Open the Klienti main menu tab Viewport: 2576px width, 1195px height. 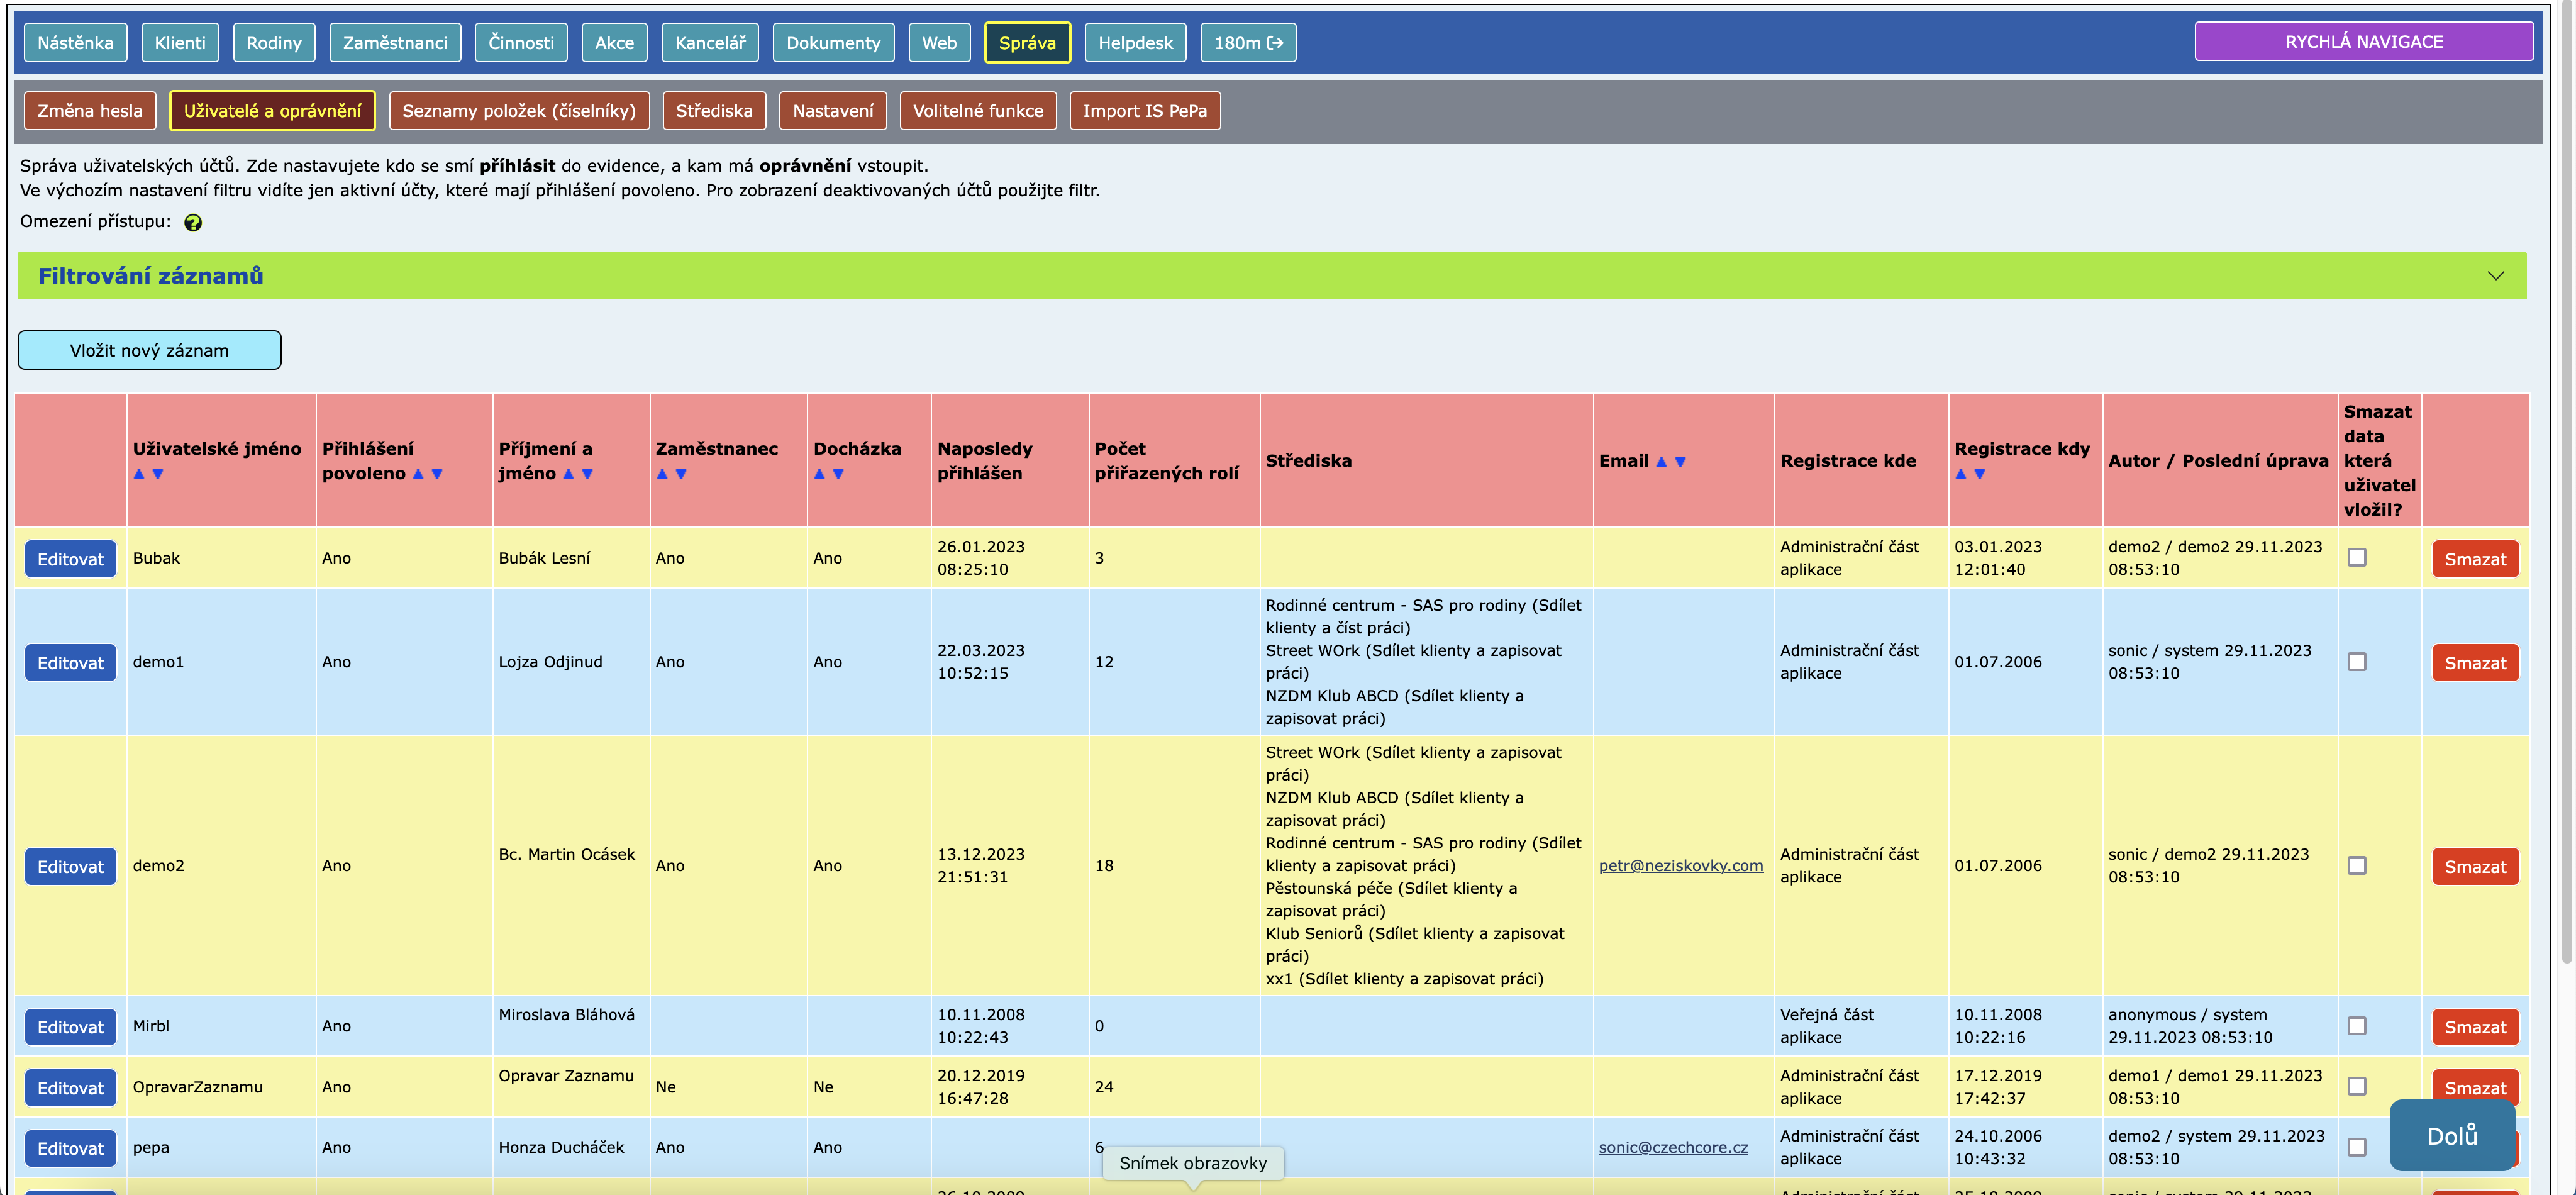(x=180, y=43)
